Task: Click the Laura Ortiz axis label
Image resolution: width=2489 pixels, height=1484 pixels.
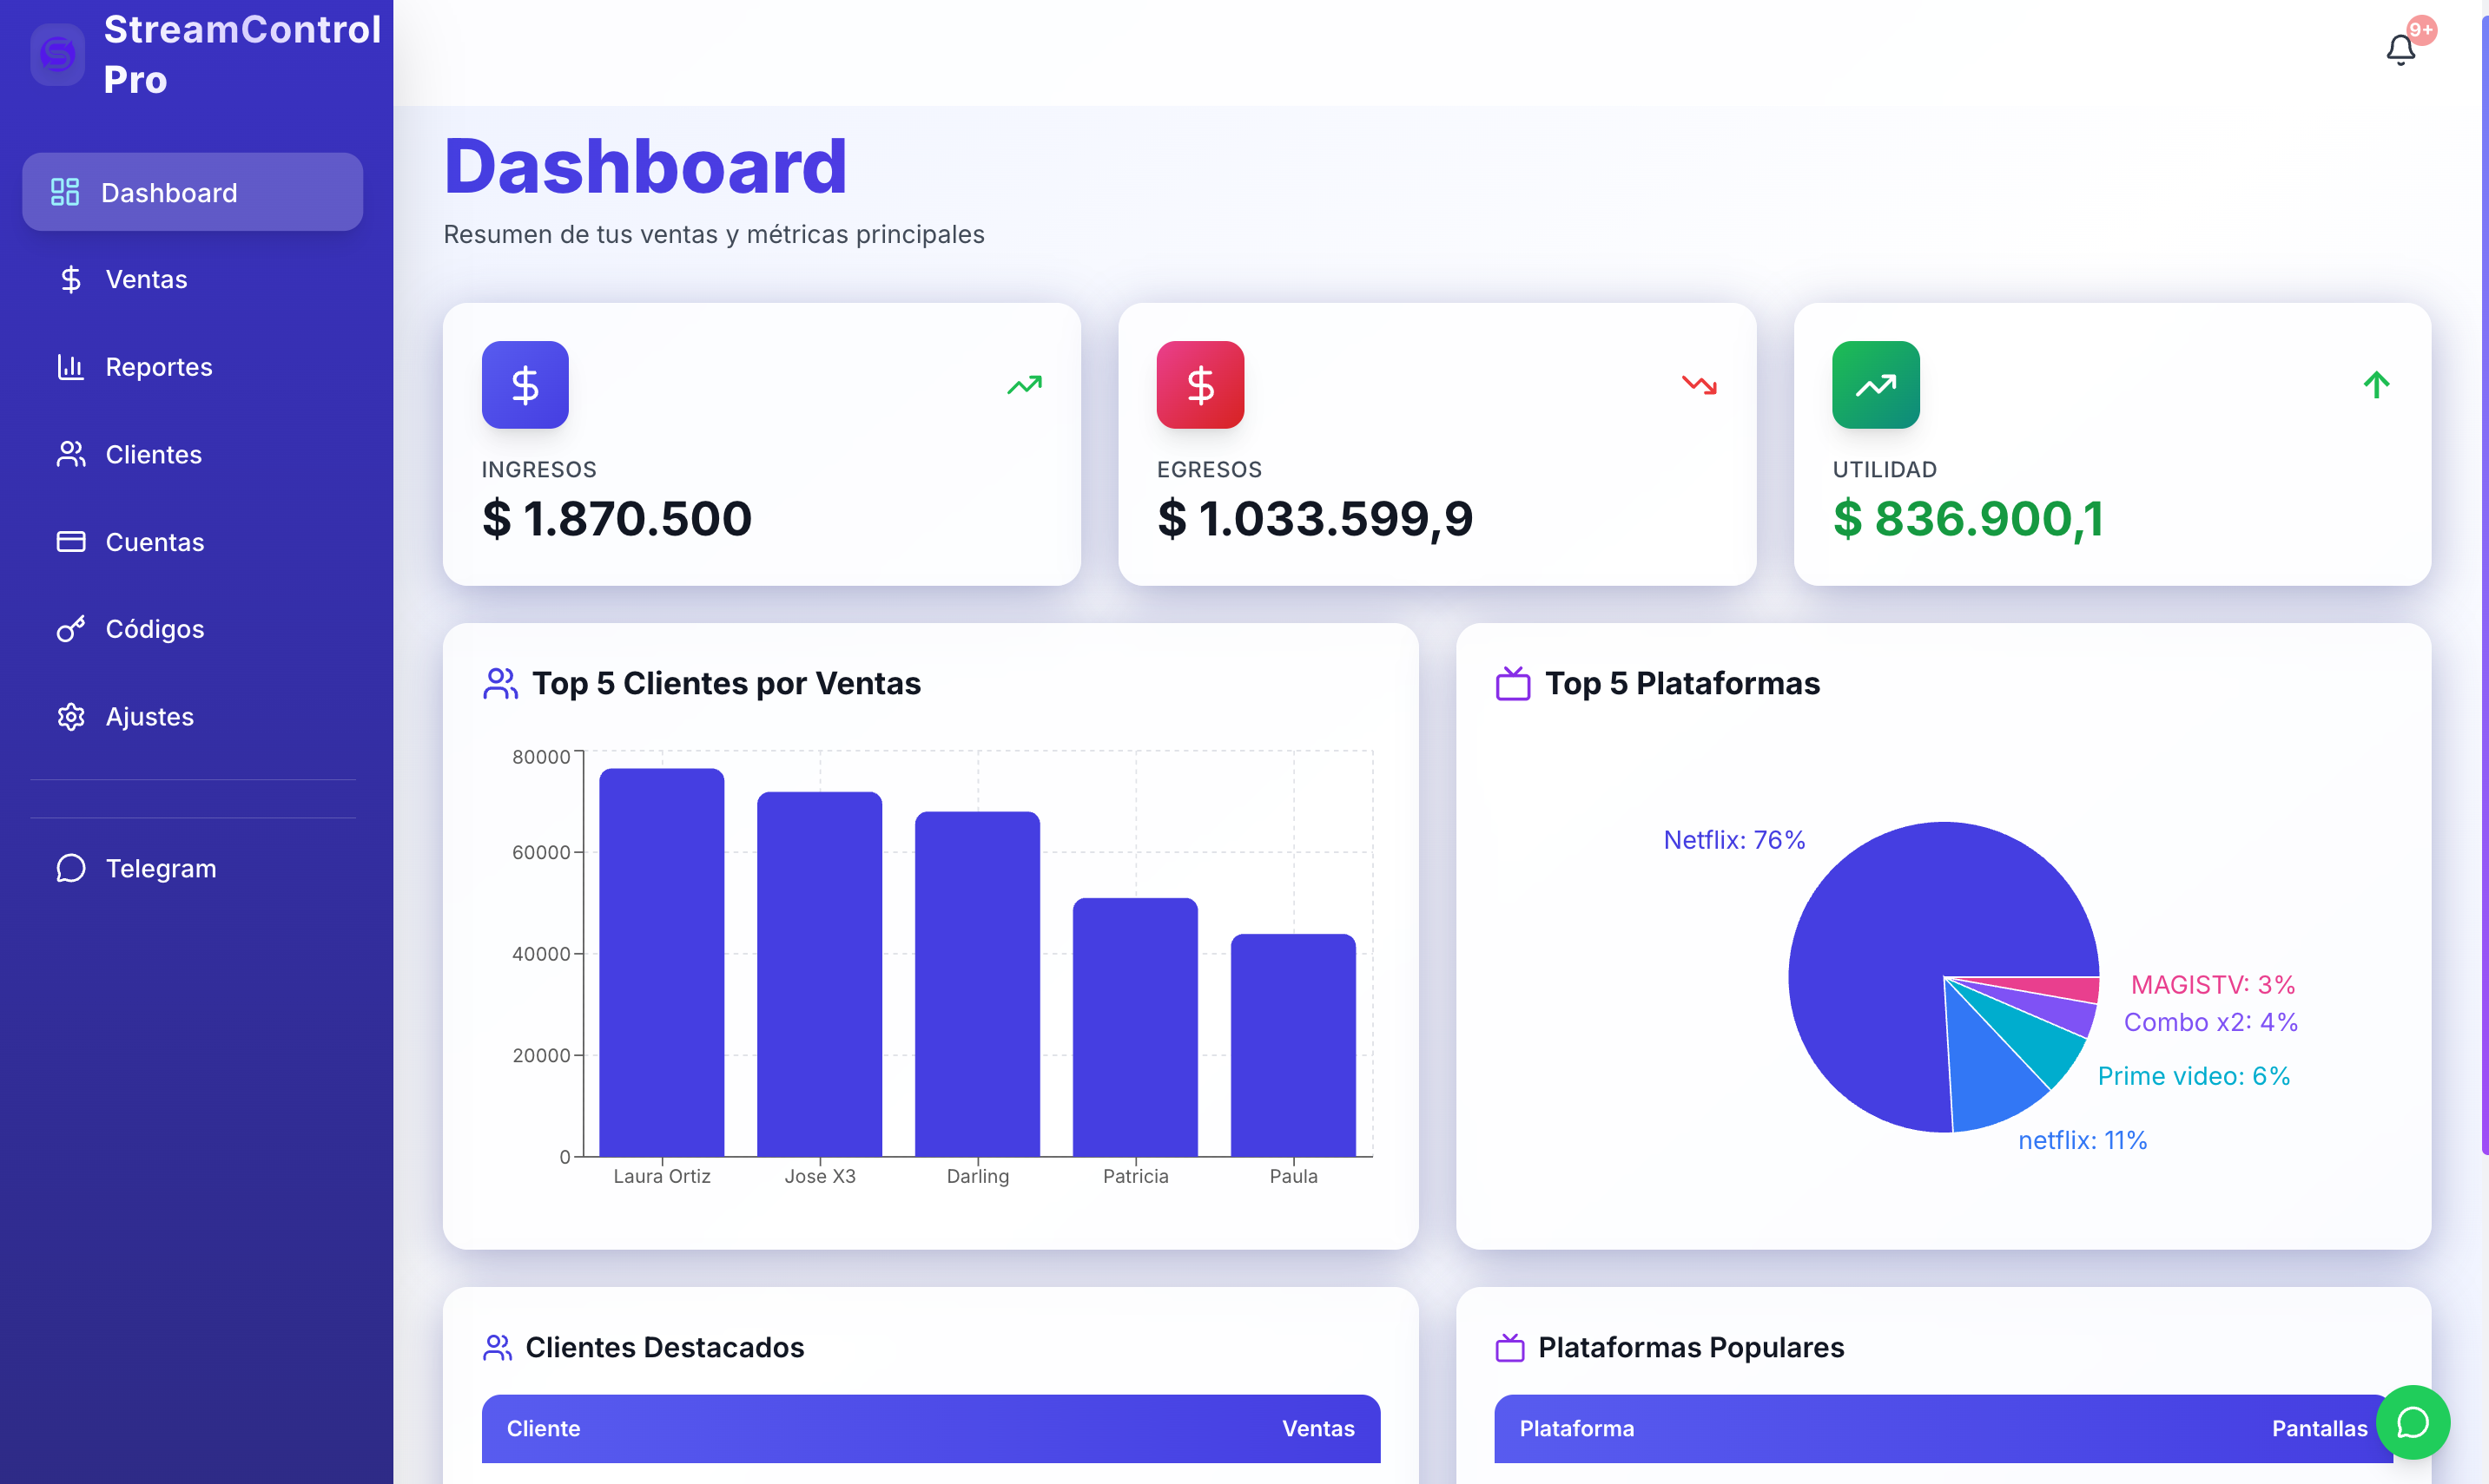Action: point(661,1176)
